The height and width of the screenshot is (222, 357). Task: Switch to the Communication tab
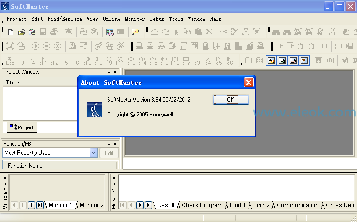298,205
